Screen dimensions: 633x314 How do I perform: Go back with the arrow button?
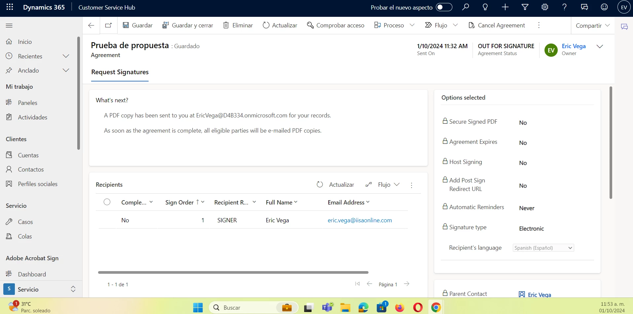click(91, 25)
